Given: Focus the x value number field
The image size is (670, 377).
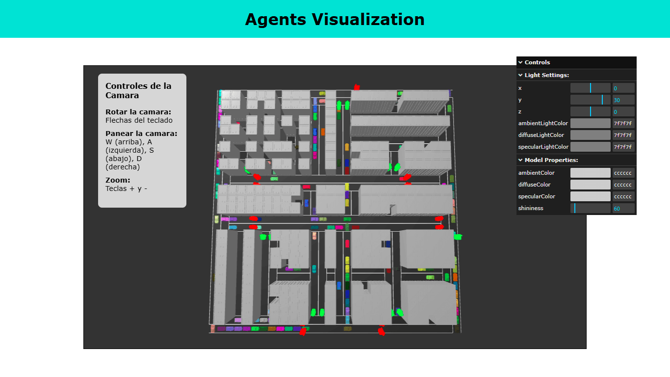Looking at the screenshot, I should [623, 88].
